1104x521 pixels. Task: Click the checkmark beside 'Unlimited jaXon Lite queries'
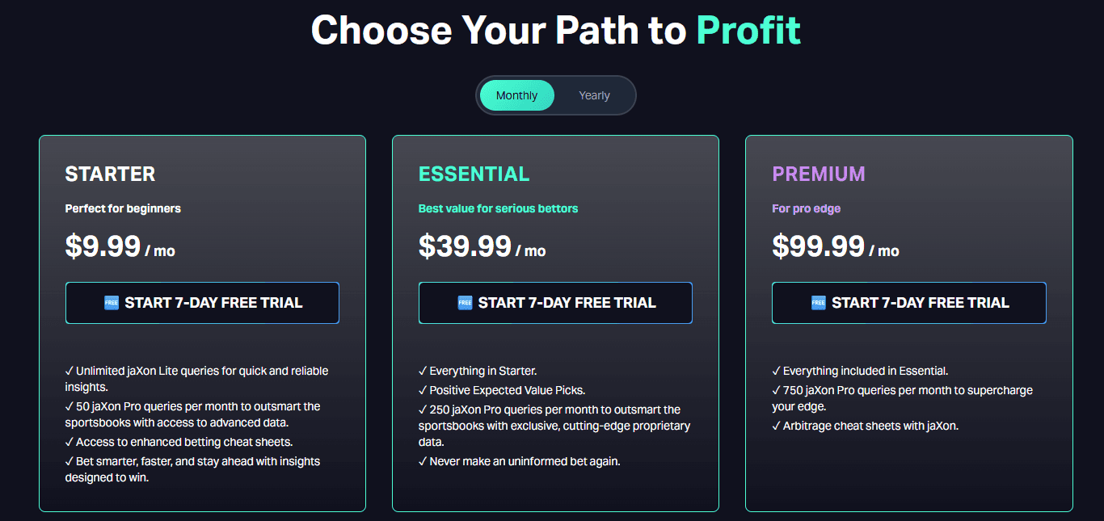[70, 370]
